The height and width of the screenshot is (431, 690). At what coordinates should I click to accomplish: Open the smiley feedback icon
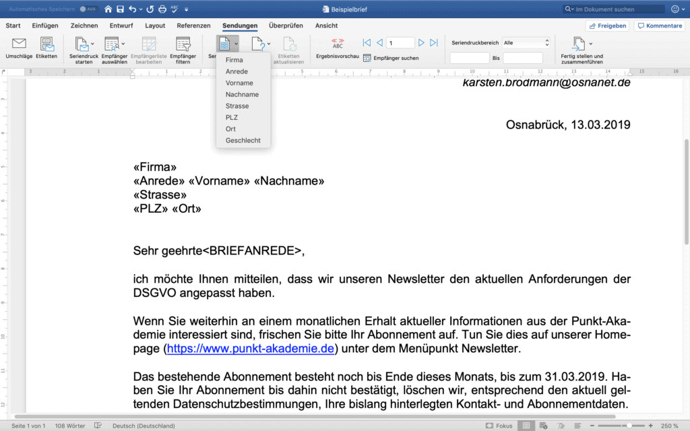point(675,9)
